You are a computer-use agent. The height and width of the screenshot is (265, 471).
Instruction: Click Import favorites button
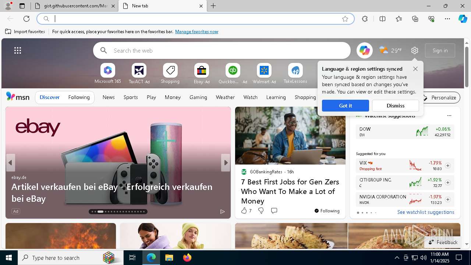25,32
